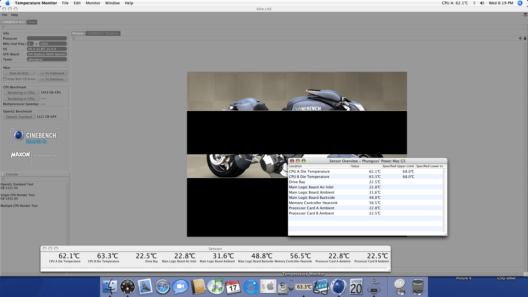Launch Dashboard from the dock
Screen dimensions: 528x297
pyautogui.click(x=127, y=287)
